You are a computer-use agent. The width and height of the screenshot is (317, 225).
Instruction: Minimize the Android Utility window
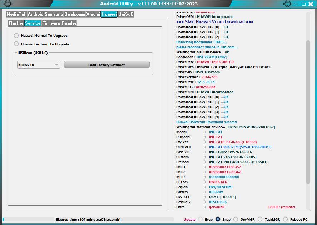[x=297, y=4]
